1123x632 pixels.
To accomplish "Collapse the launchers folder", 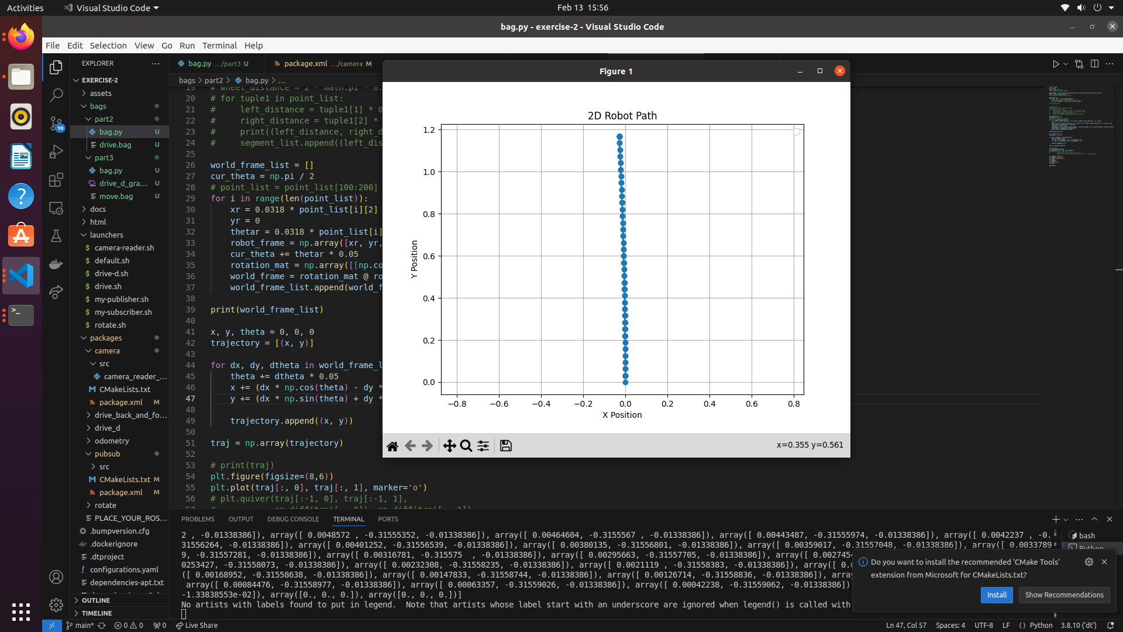I will [x=106, y=235].
